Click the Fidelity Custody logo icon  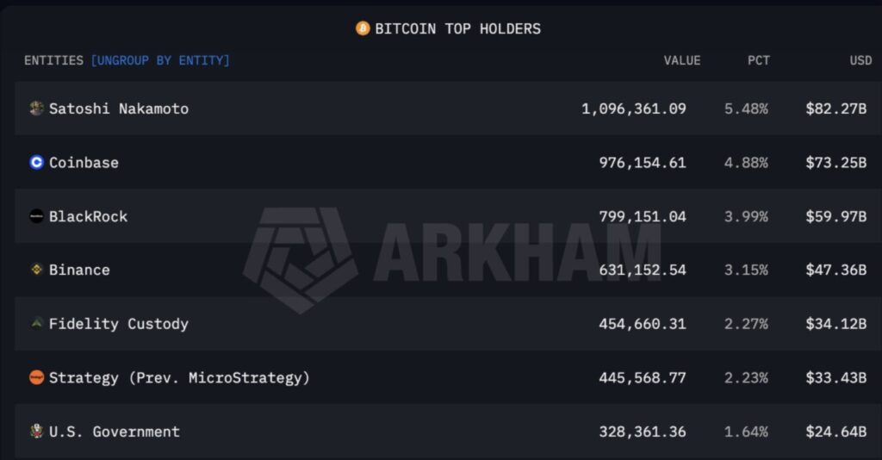coord(36,323)
